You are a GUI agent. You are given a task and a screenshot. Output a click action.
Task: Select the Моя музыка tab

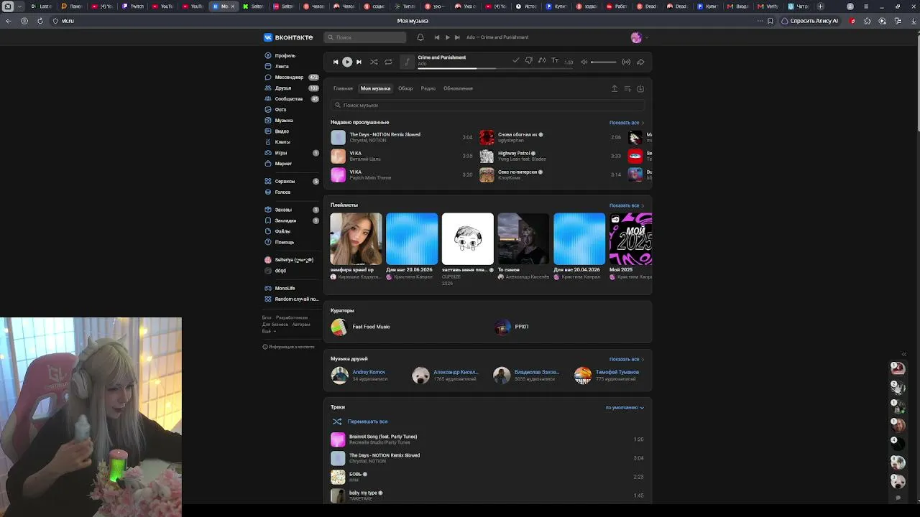[x=375, y=88]
